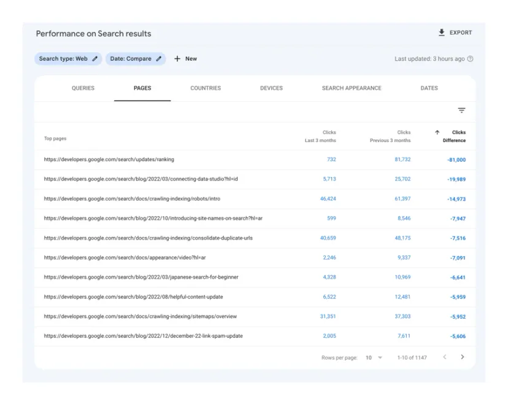Click the Date: Compare chip

click(x=136, y=59)
